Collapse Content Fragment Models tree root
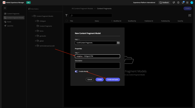This screenshot has height=108, width=195. click(x=32, y=16)
